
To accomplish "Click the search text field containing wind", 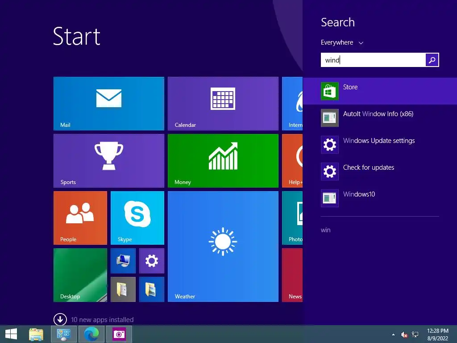I will (x=373, y=60).
